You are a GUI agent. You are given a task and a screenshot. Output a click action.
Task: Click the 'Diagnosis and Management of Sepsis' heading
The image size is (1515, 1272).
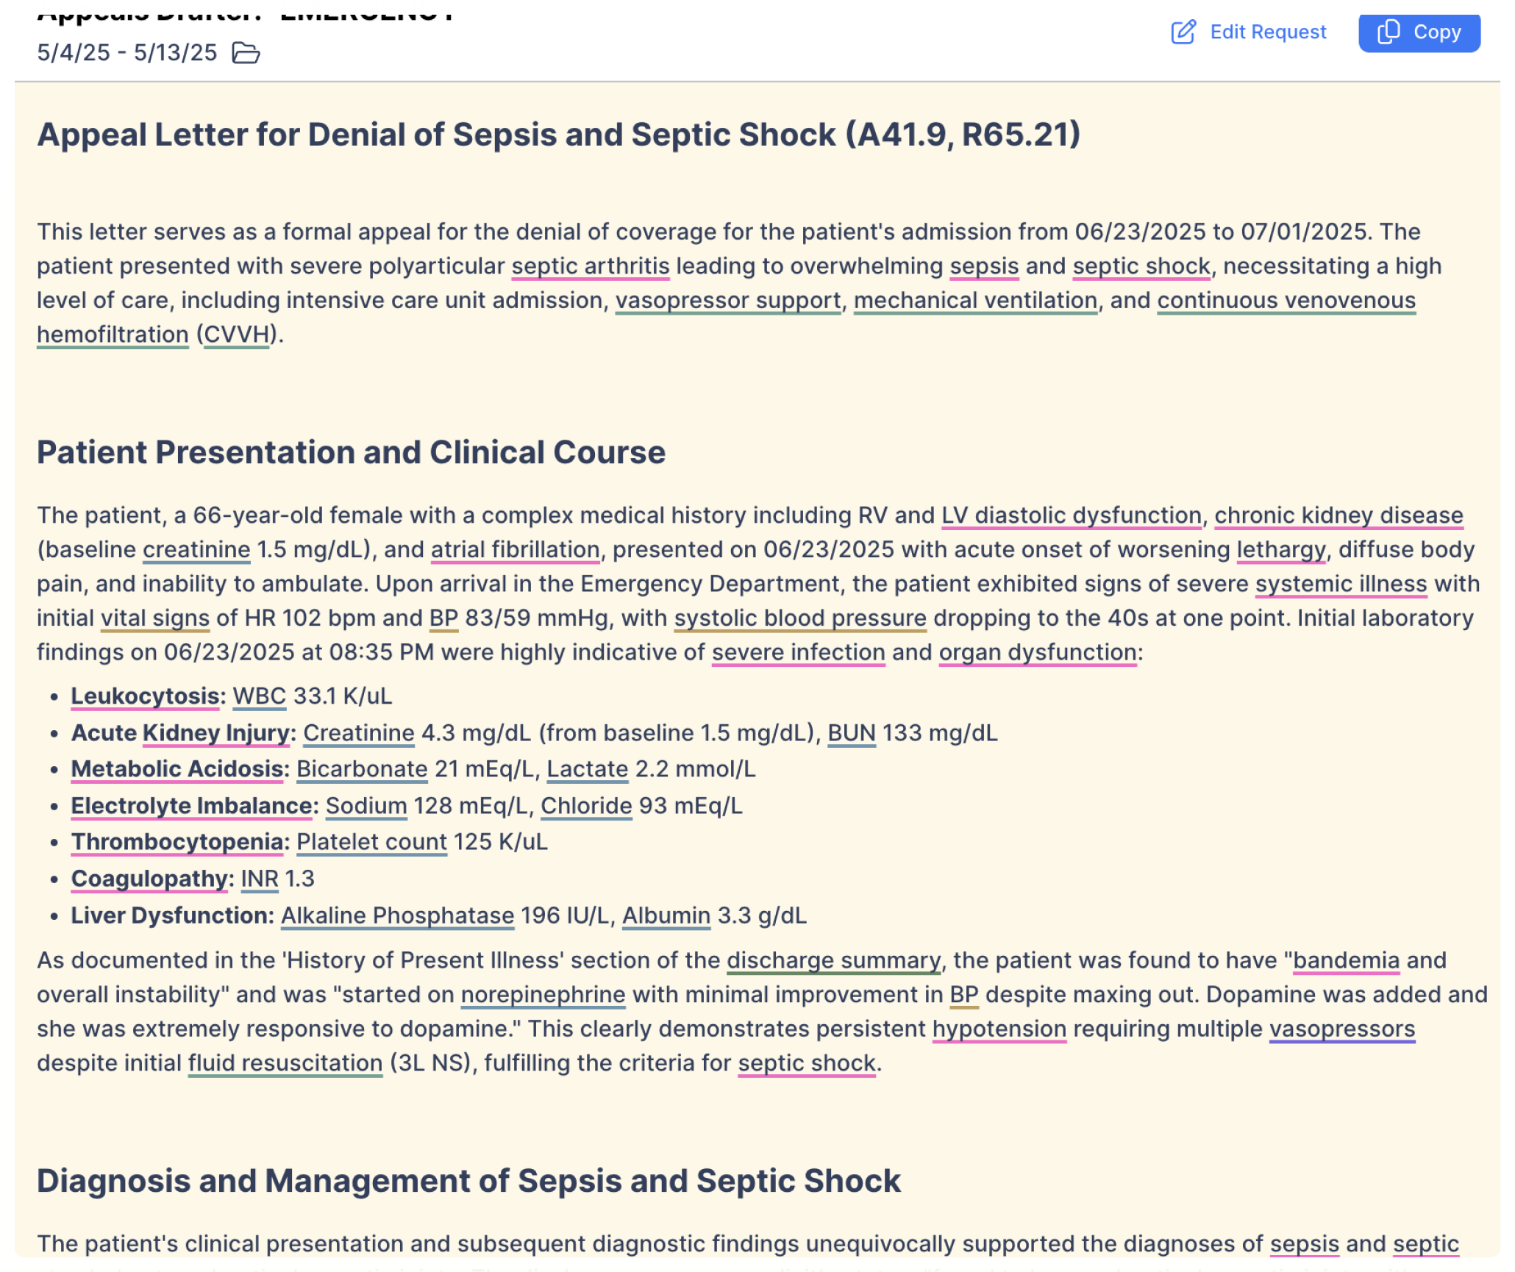click(468, 1181)
